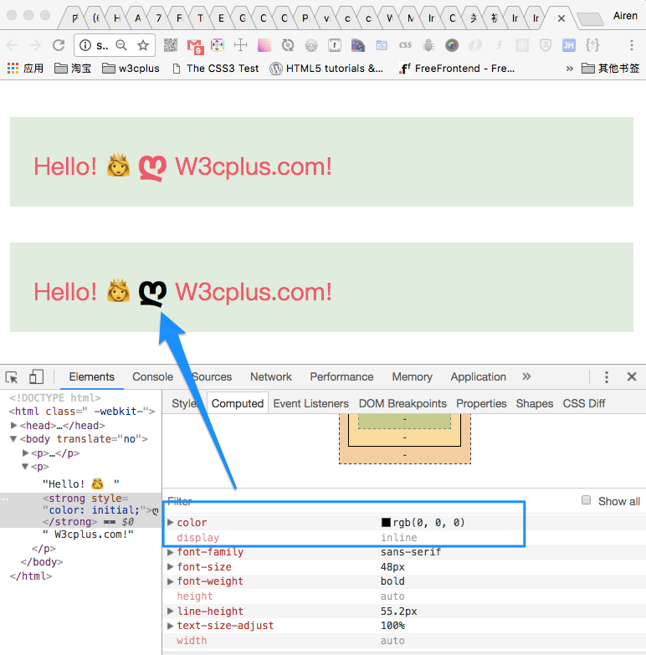Expand the font-size computed property
This screenshot has width=646, height=655.
[170, 567]
